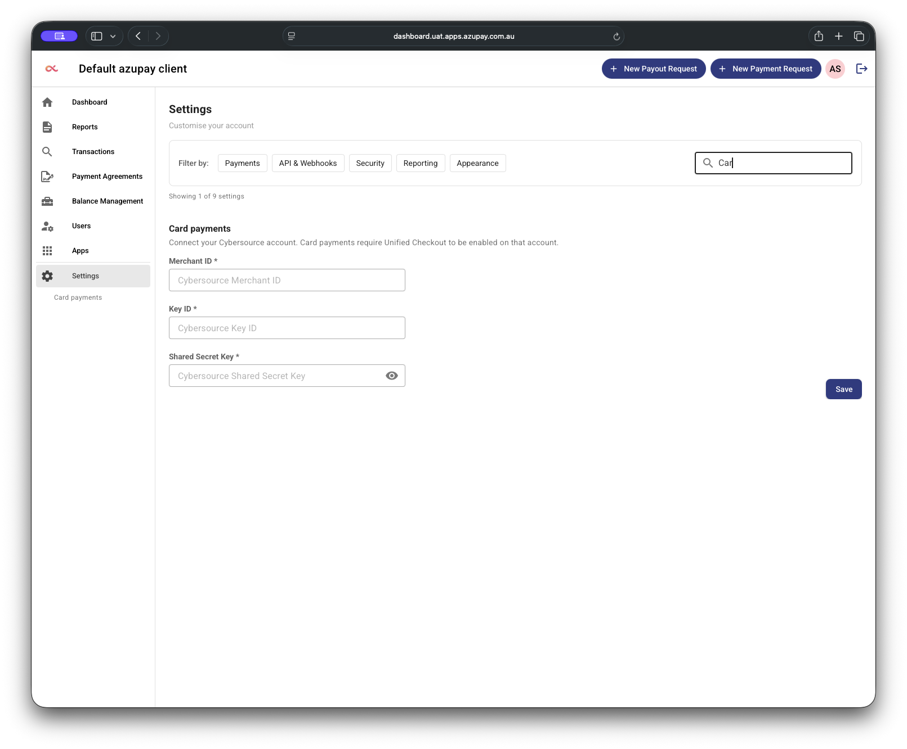Image resolution: width=907 pixels, height=749 pixels.
Task: Open Balance Management in the sidebar
Action: click(x=93, y=201)
